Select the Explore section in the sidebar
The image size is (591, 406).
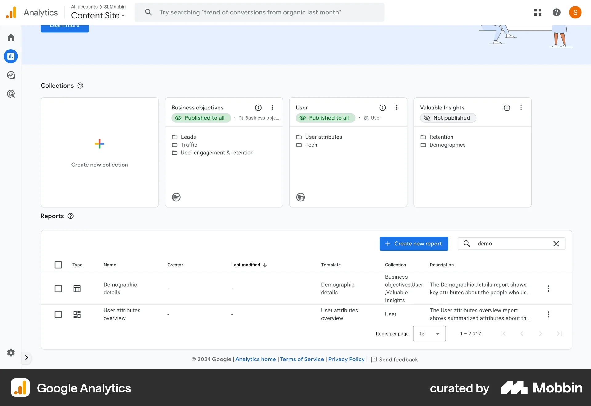click(11, 75)
